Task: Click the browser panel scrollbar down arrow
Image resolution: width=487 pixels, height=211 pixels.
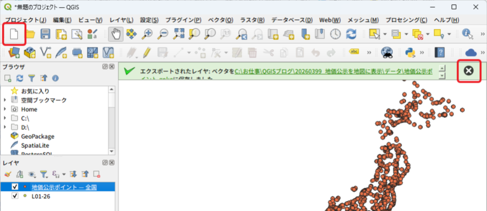Action: pyautogui.click(x=111, y=151)
